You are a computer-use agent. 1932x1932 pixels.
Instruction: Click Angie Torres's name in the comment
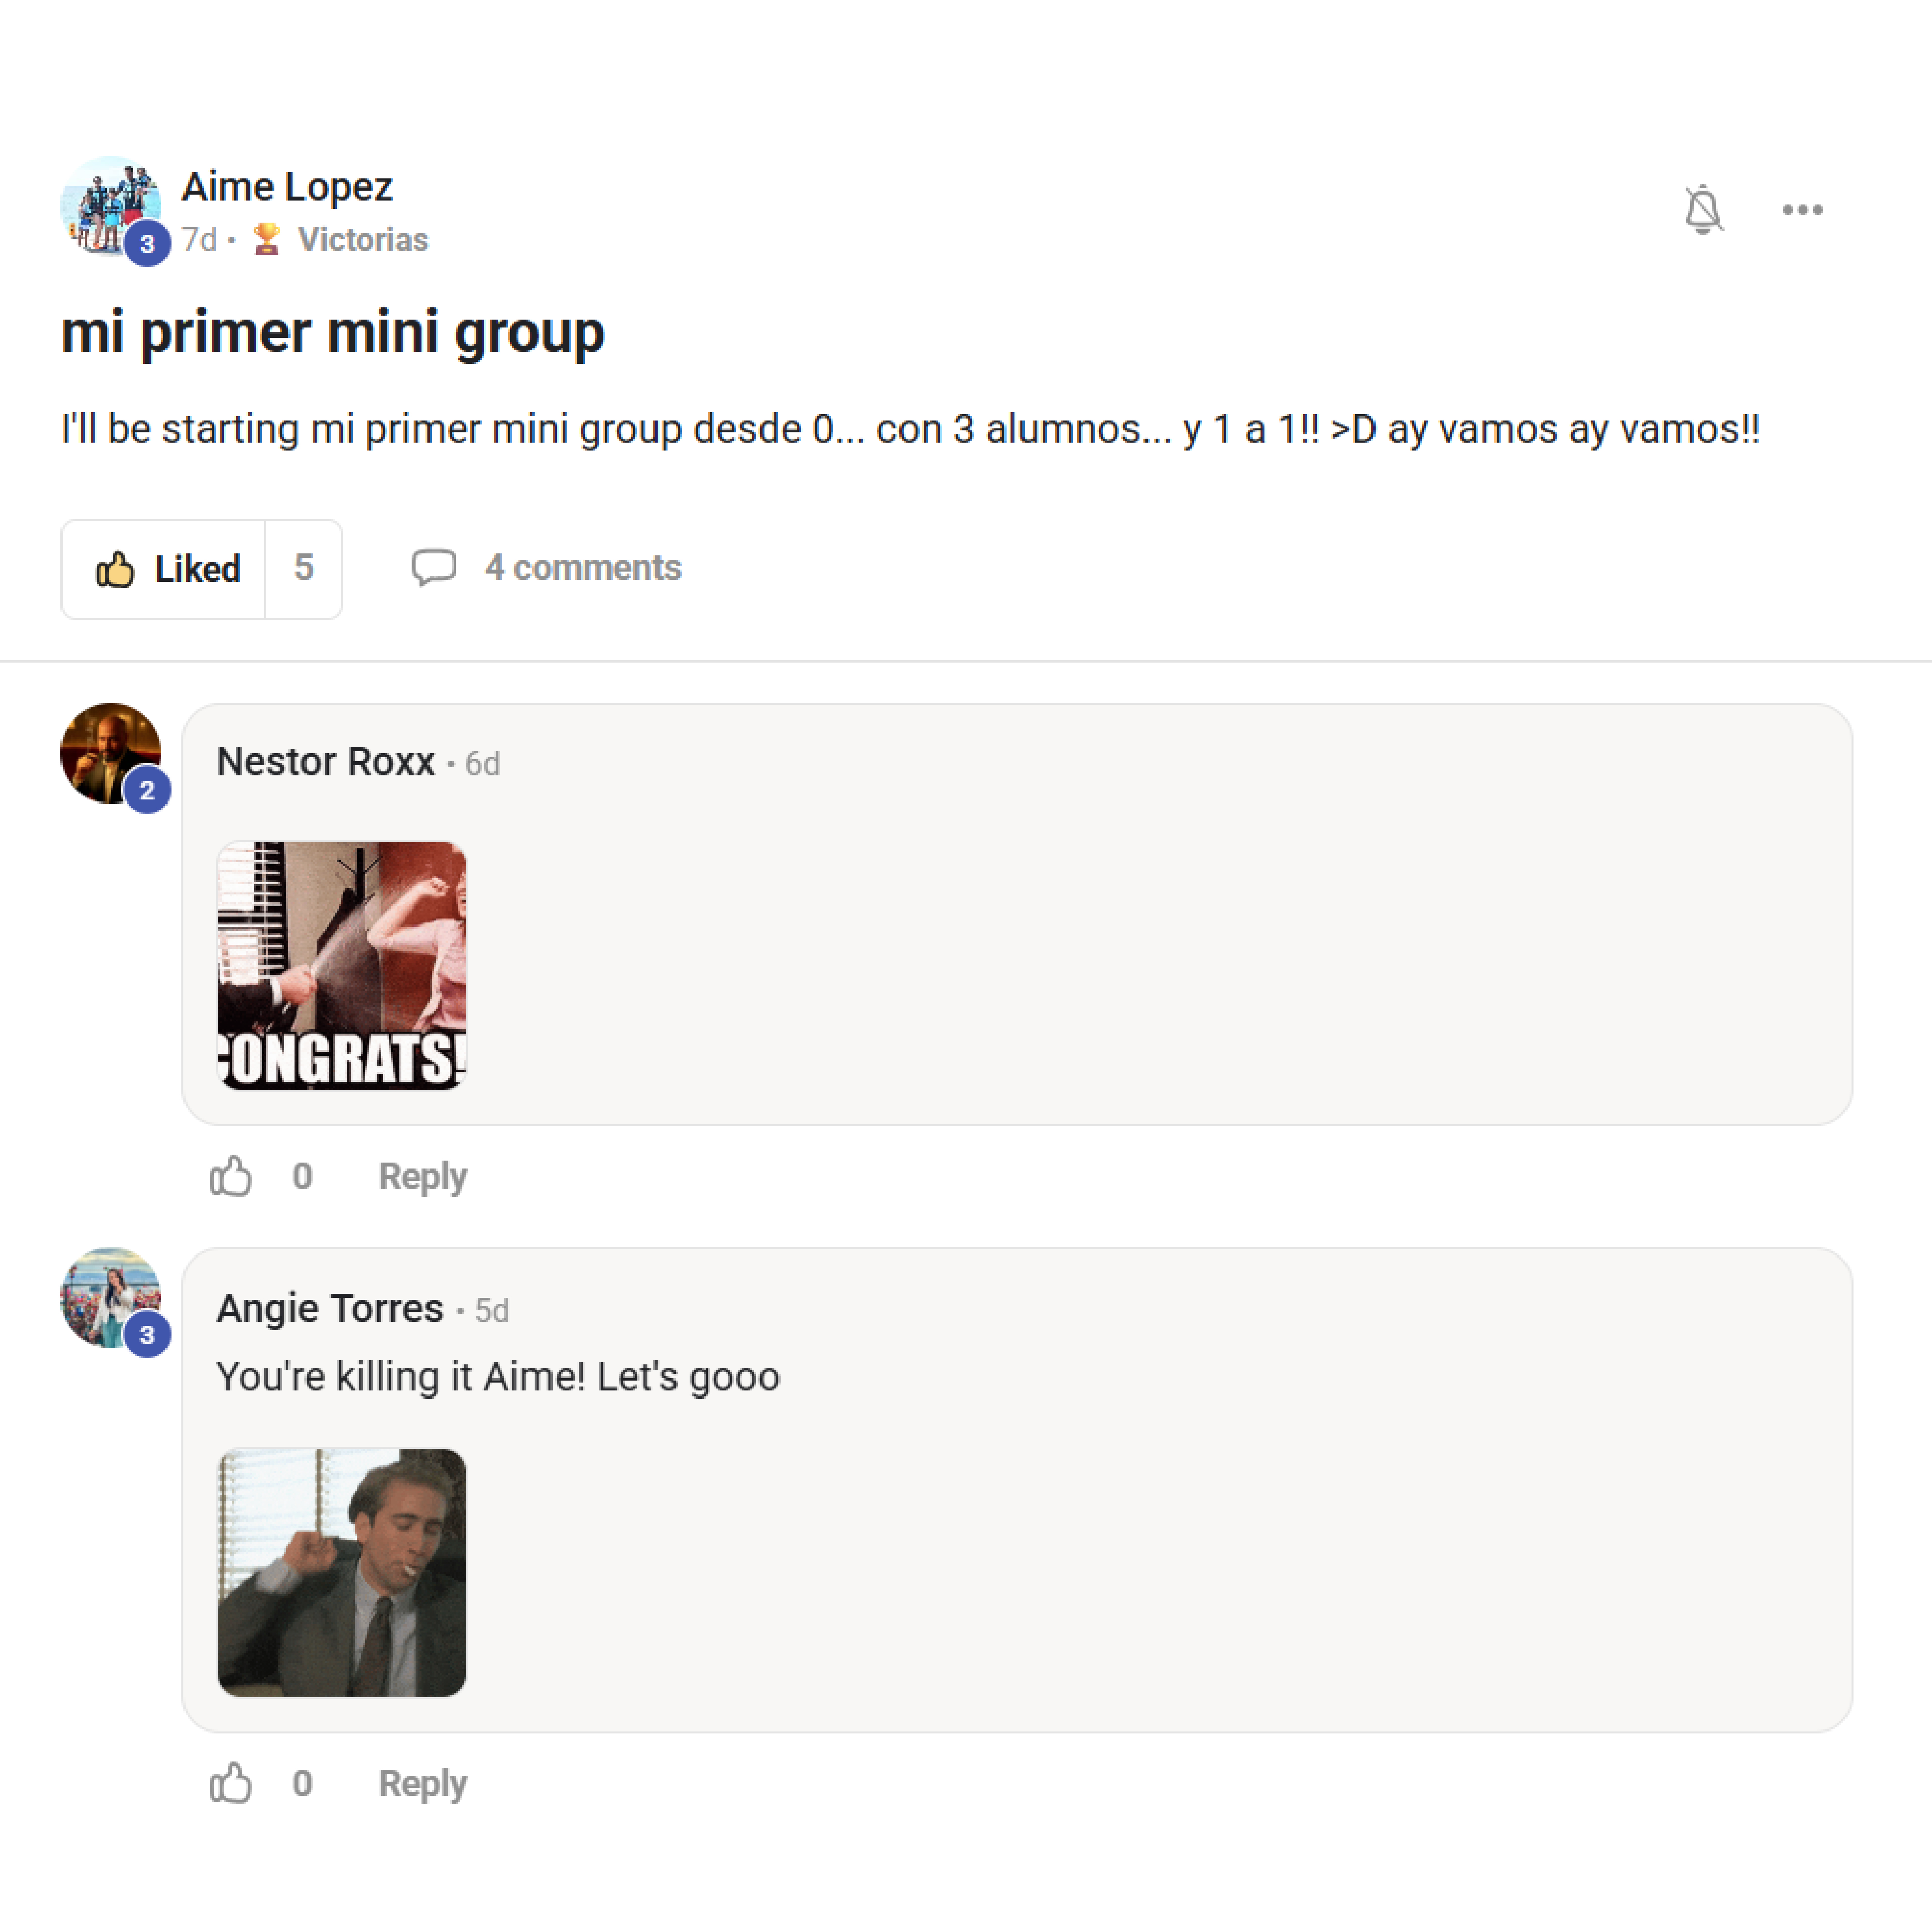click(x=329, y=1308)
